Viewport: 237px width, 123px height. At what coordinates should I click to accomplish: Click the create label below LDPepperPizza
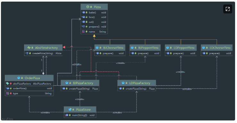pos(180,72)
